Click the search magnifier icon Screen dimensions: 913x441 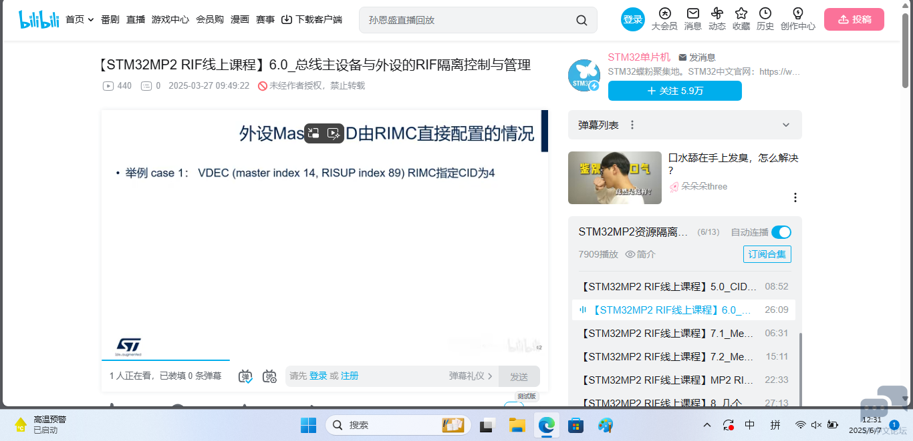pos(581,20)
